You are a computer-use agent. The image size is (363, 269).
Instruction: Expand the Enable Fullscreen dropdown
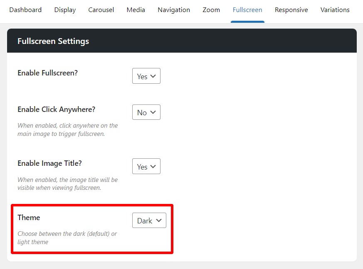[x=146, y=76]
